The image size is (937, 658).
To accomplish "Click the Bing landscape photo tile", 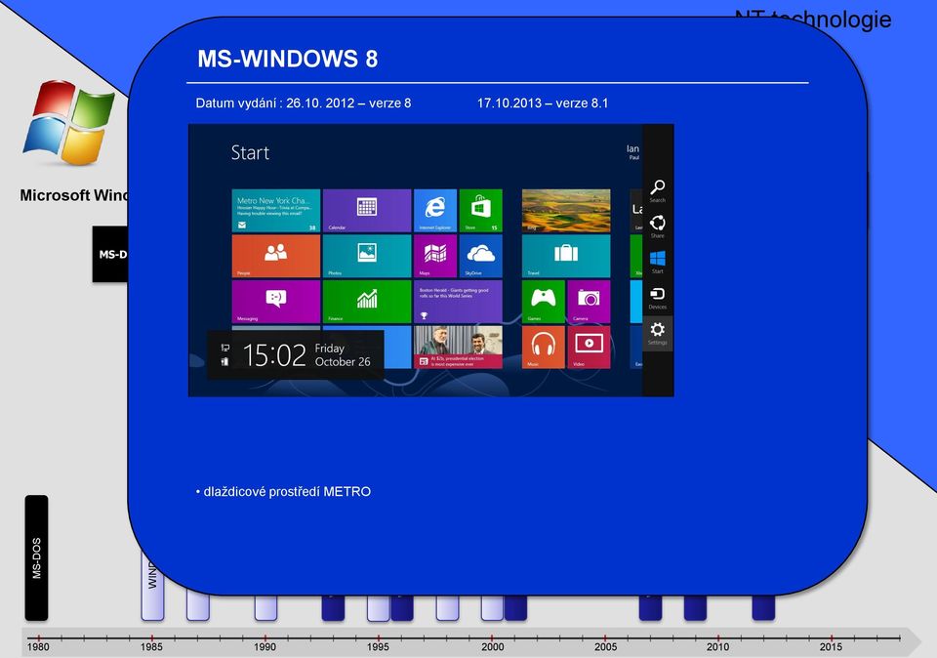I will 566,210.
